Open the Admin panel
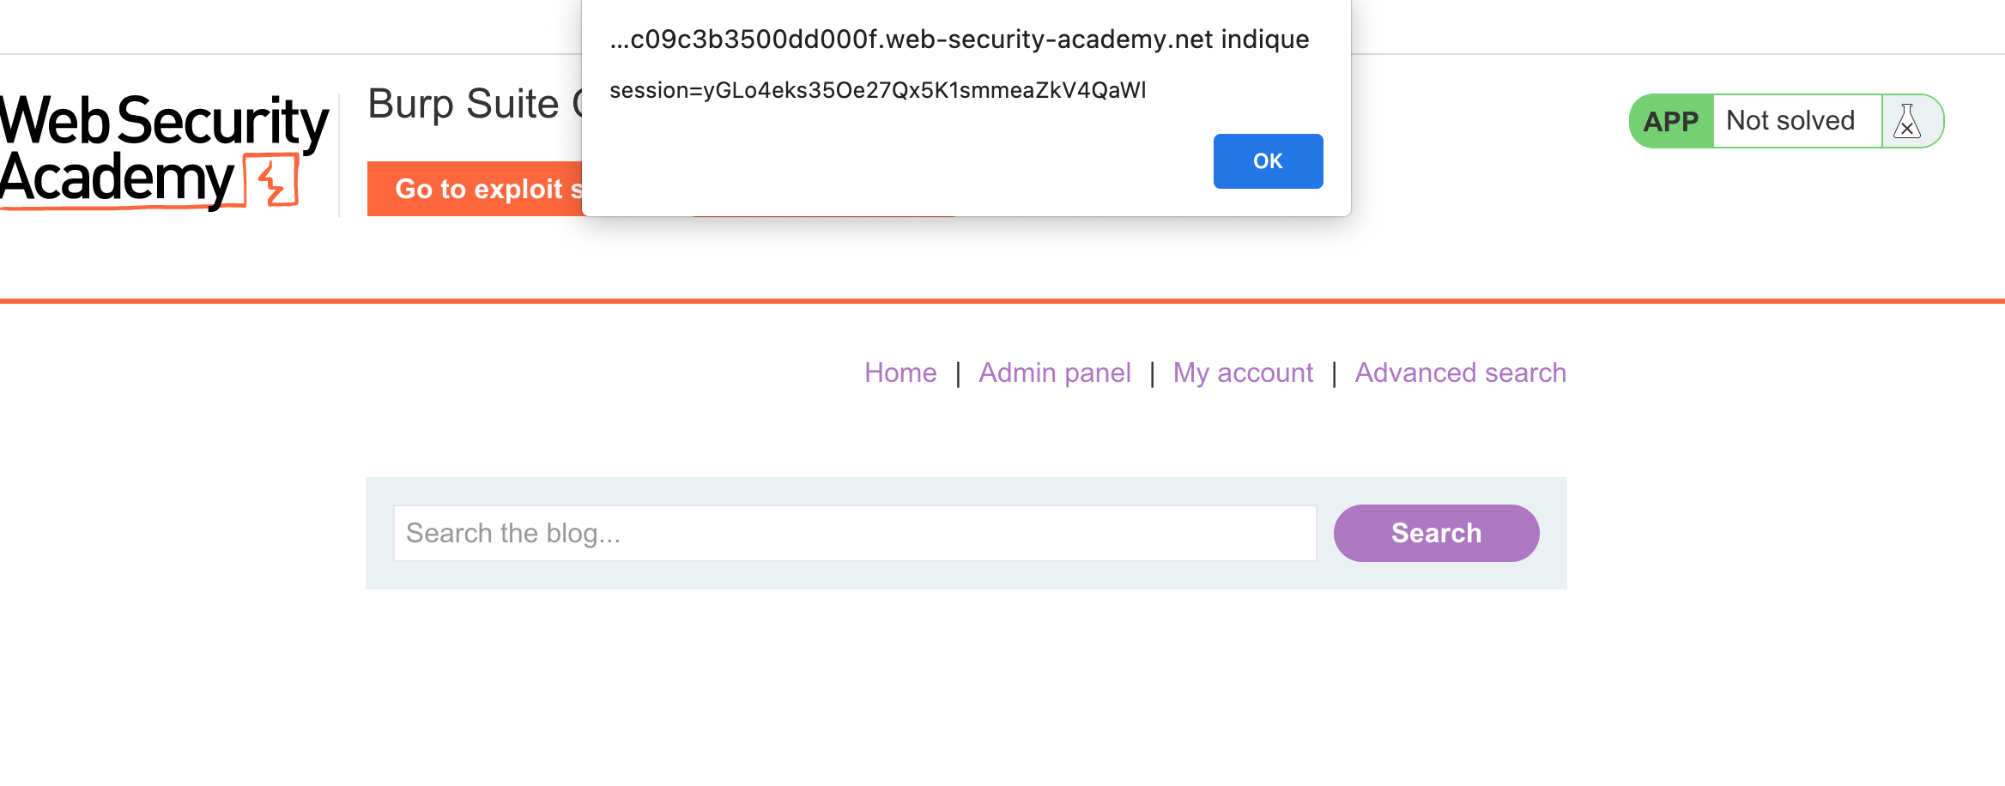The width and height of the screenshot is (2005, 786). click(x=1054, y=372)
